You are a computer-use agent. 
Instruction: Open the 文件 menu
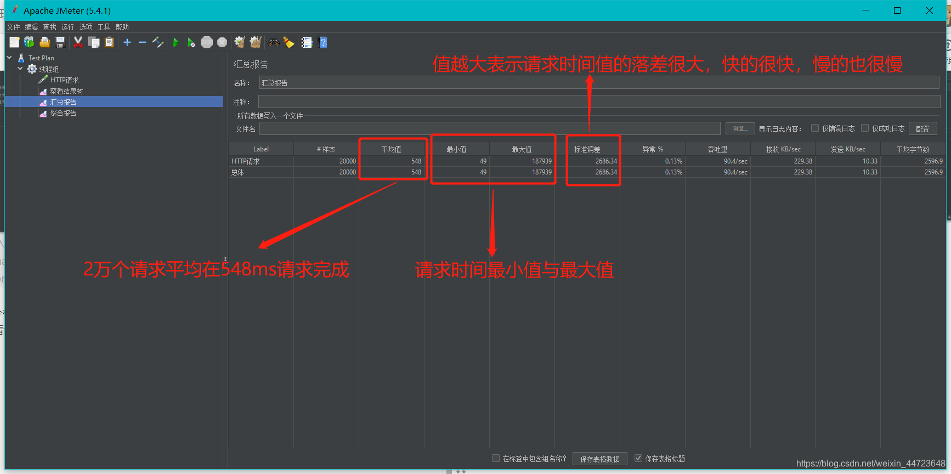click(13, 27)
